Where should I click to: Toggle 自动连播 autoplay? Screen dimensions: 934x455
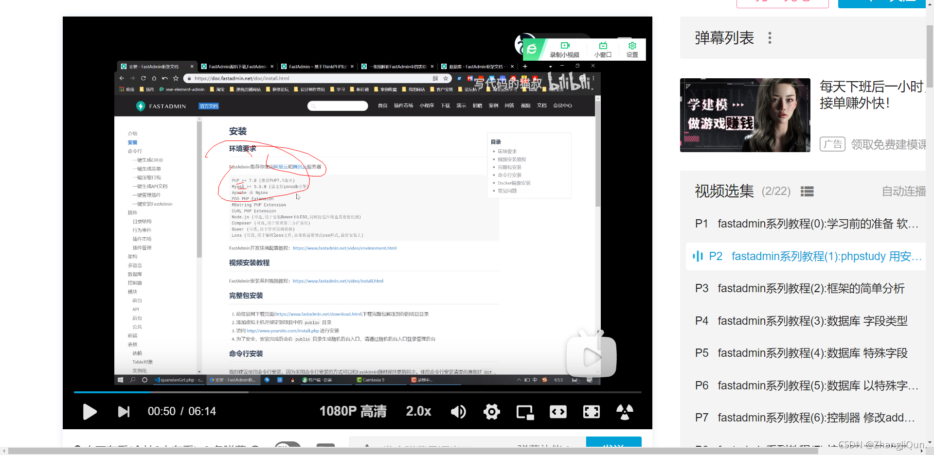(904, 192)
